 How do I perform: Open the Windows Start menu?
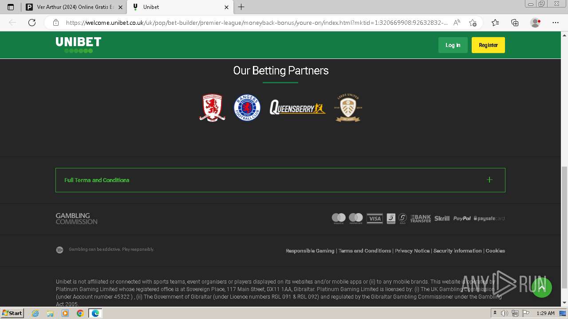click(x=12, y=313)
